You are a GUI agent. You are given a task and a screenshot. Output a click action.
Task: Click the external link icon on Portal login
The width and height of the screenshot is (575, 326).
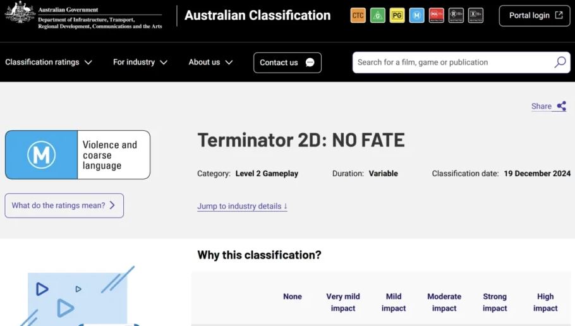pos(559,15)
